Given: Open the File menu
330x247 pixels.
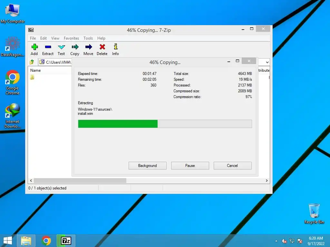Looking at the screenshot, I should coord(33,38).
